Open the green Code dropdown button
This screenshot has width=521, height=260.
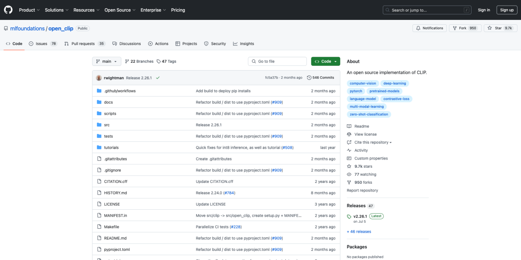325,62
